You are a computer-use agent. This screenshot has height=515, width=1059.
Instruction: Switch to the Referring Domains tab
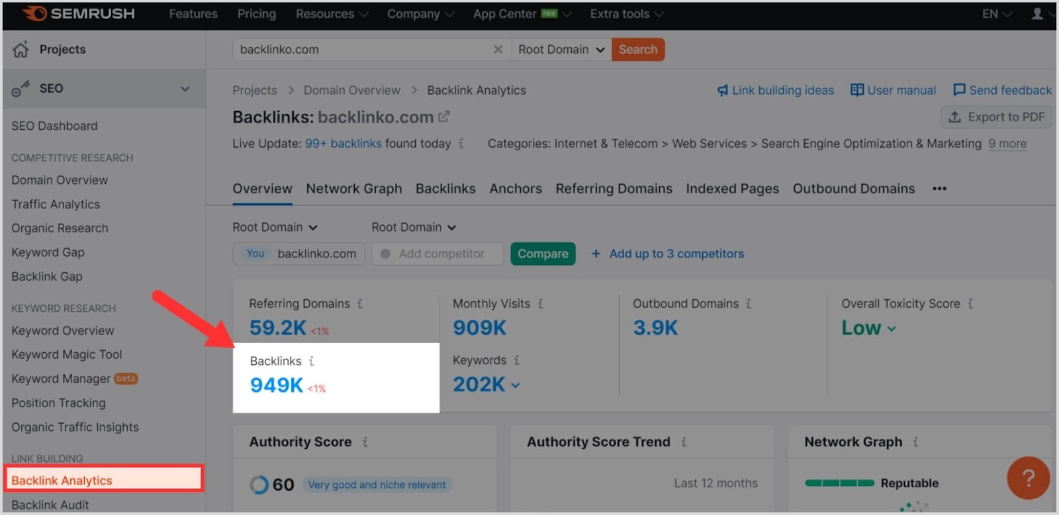(614, 189)
